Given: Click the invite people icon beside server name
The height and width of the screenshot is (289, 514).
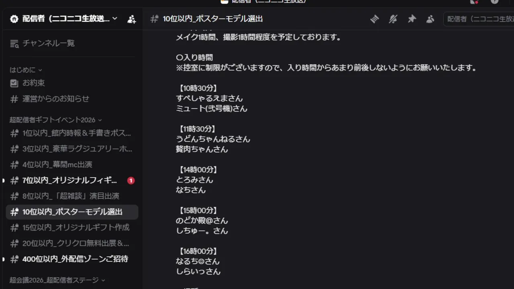Looking at the screenshot, I should coord(131,19).
